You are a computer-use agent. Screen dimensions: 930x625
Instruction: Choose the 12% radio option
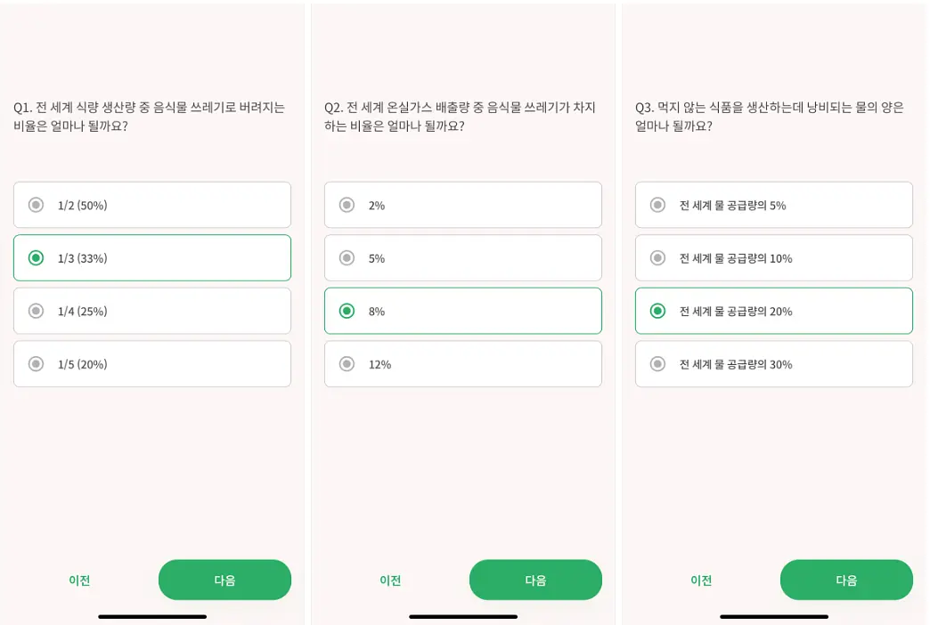coord(462,363)
